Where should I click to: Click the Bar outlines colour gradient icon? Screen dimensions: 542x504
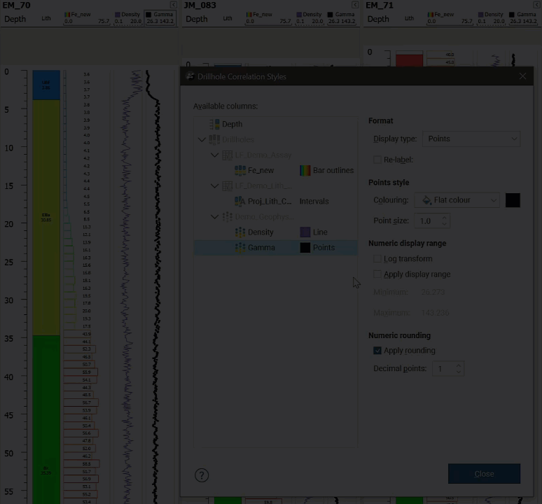[305, 170]
